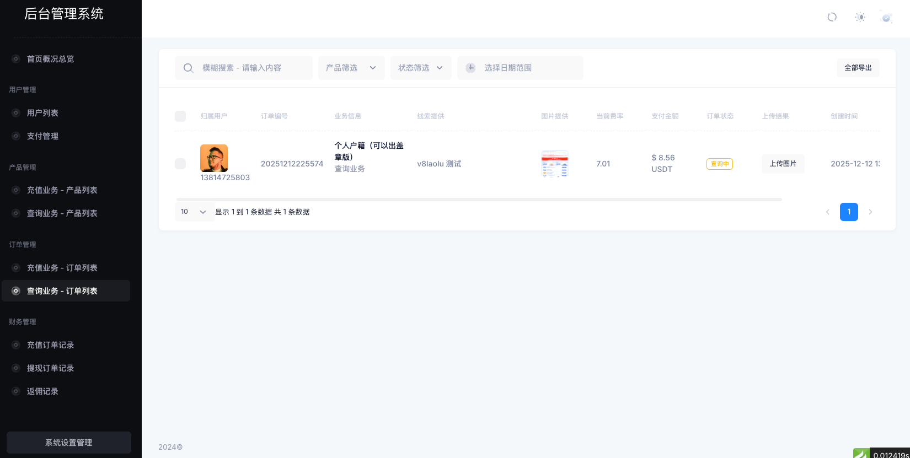Open the user avatar in top right
This screenshot has height=458, width=910.
tap(886, 17)
